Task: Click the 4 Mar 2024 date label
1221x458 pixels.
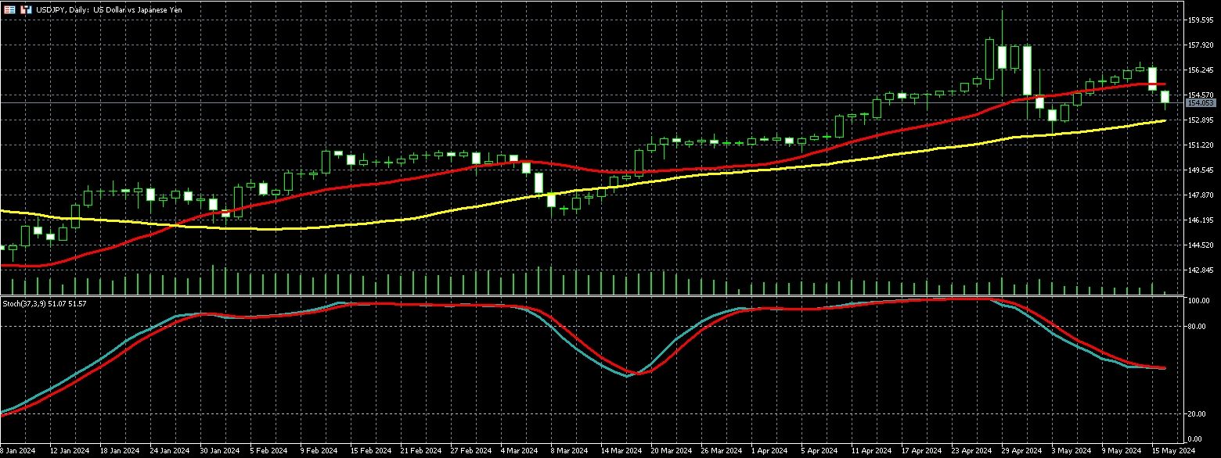Action: coord(520,451)
